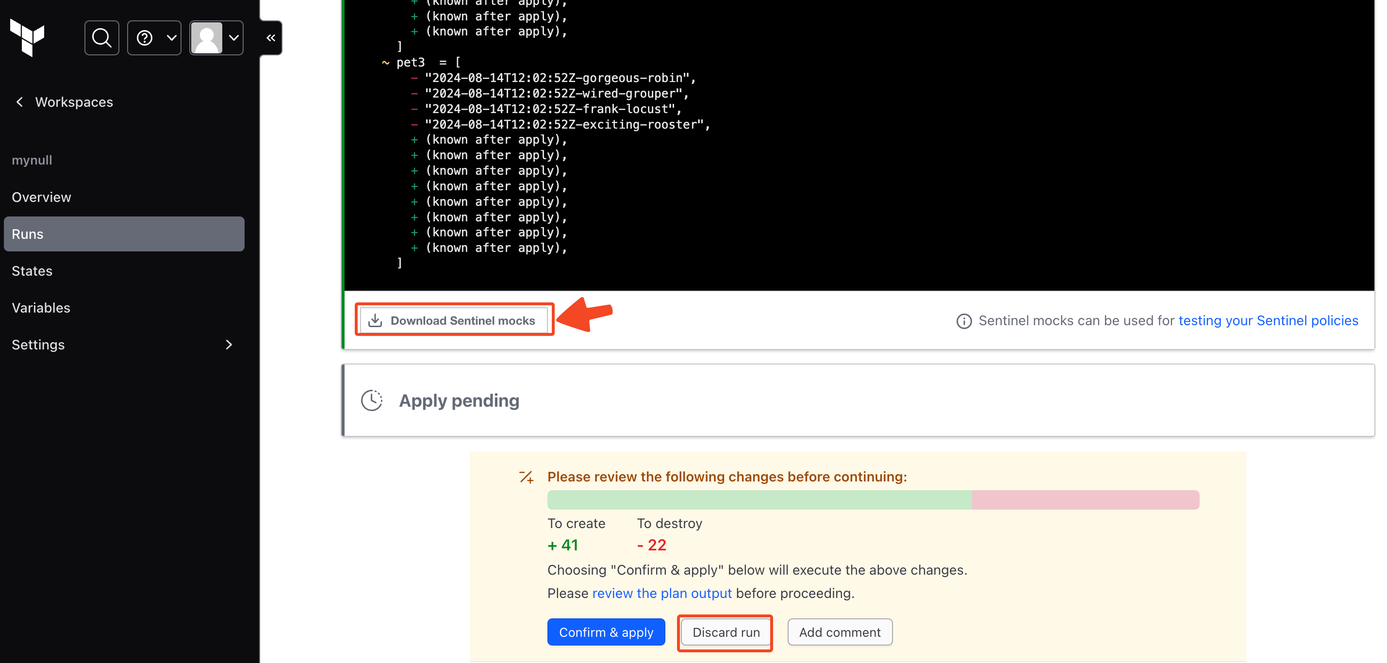This screenshot has height=663, width=1387.
Task: Click the Terraform logo icon
Action: [x=27, y=38]
